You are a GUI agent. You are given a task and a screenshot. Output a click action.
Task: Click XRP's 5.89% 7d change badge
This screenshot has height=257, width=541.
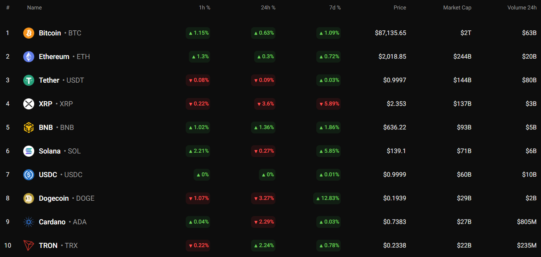[329, 104]
